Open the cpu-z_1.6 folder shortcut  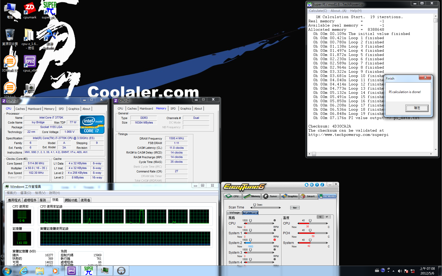click(x=30, y=39)
